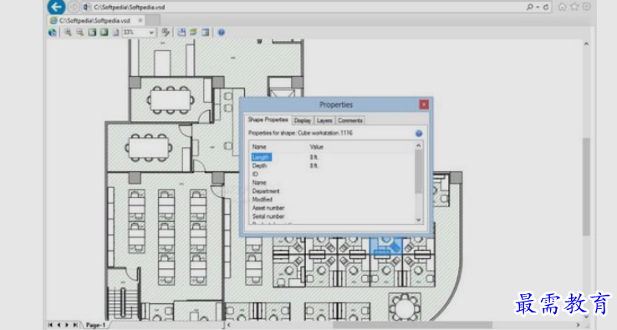The height and width of the screenshot is (330, 617).
Task: Click the Value column header
Action: [x=316, y=147]
